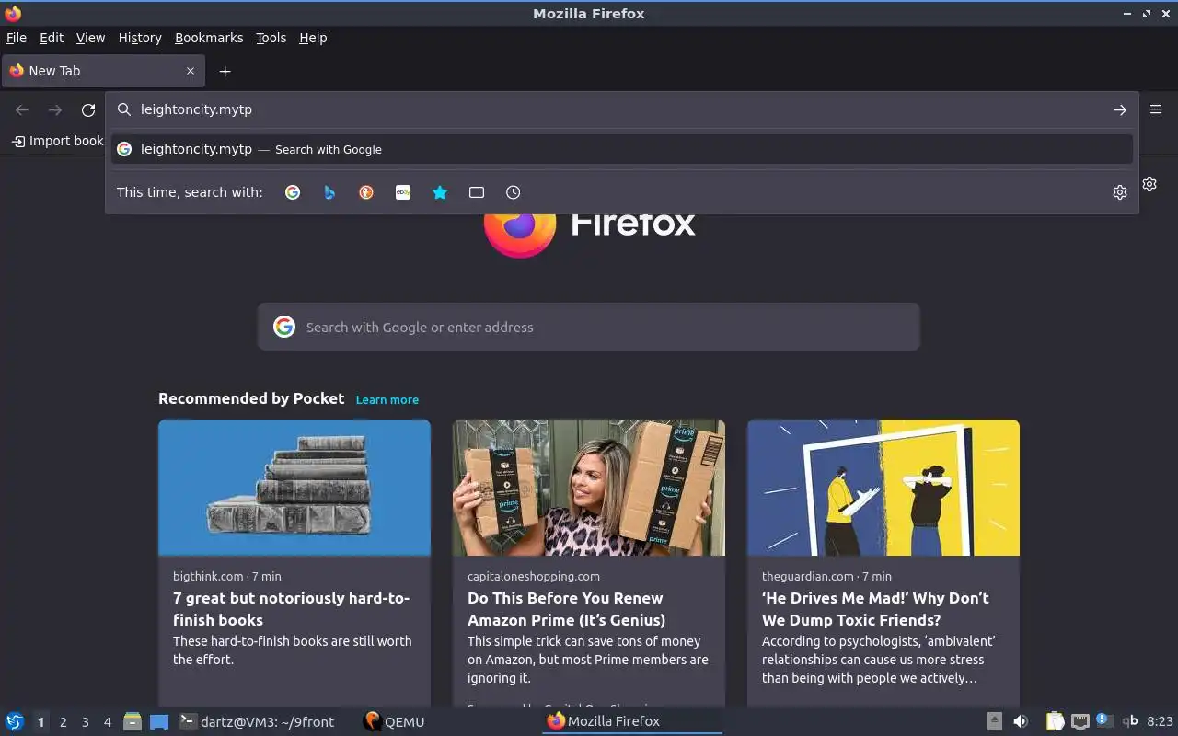Switch to workspace 4
The width and height of the screenshot is (1178, 736).
click(x=107, y=722)
